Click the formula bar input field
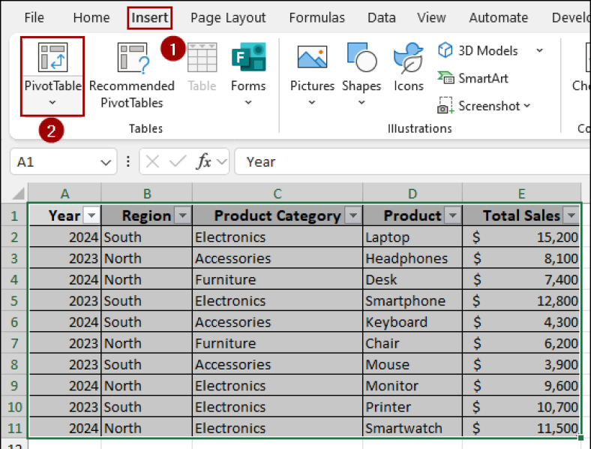This screenshot has width=591, height=449. 412,161
